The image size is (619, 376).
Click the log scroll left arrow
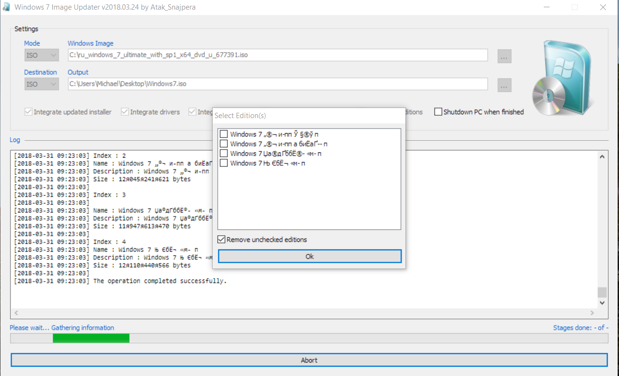pos(16,312)
